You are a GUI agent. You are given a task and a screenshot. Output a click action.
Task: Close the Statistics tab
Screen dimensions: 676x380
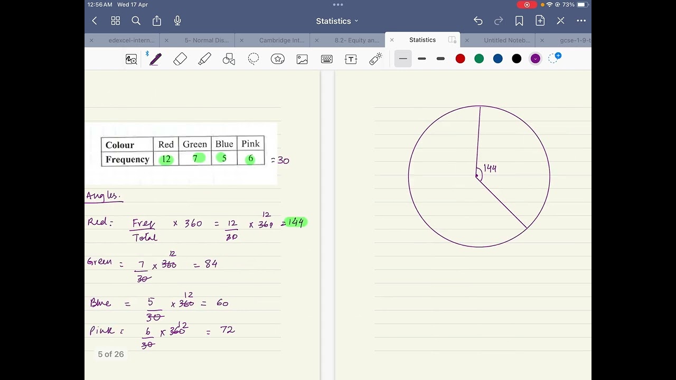pos(391,40)
